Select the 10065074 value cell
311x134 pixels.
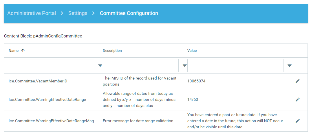tap(196, 81)
